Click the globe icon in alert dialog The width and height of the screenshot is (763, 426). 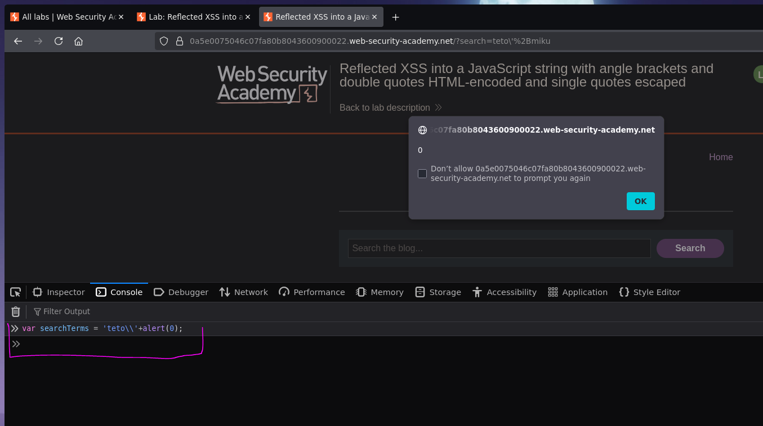(422, 130)
